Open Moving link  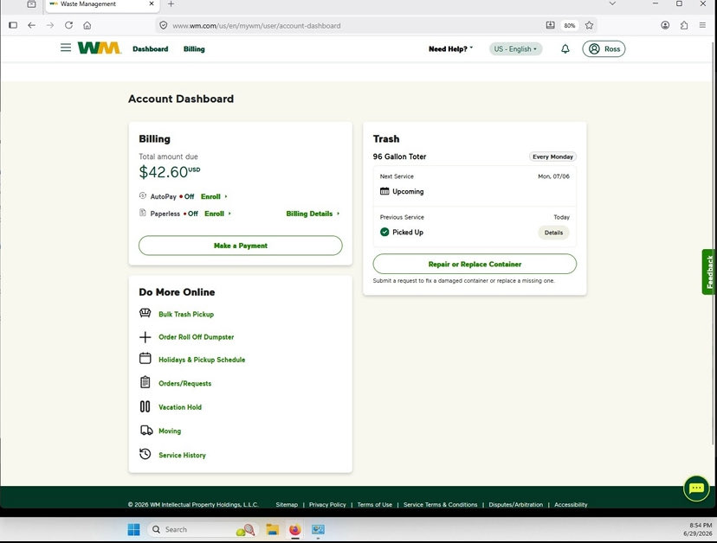click(170, 431)
